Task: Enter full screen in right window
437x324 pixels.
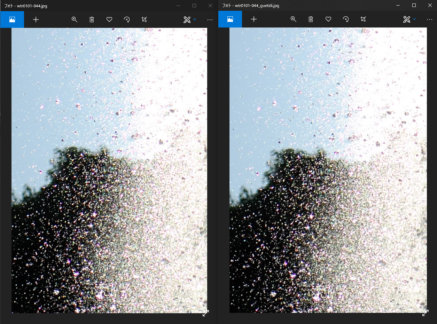Action: coord(425,313)
